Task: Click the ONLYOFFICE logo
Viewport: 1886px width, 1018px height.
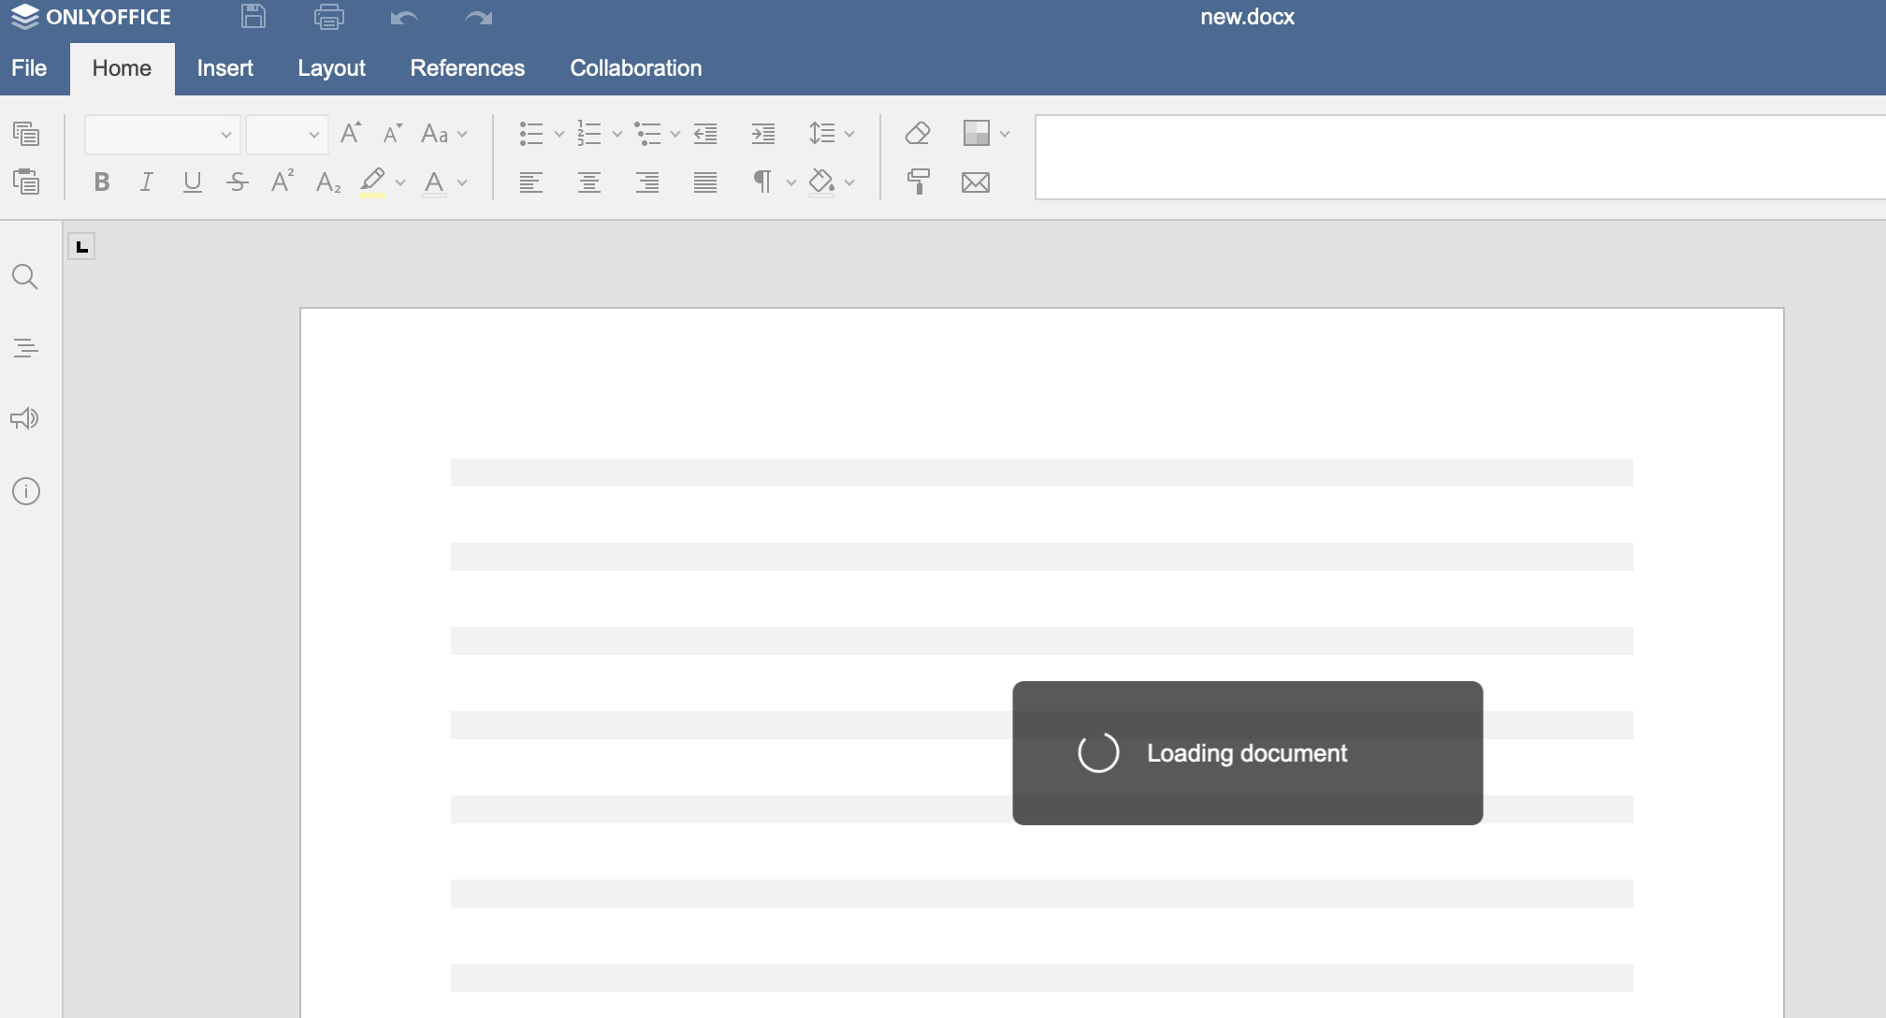Action: [x=91, y=17]
